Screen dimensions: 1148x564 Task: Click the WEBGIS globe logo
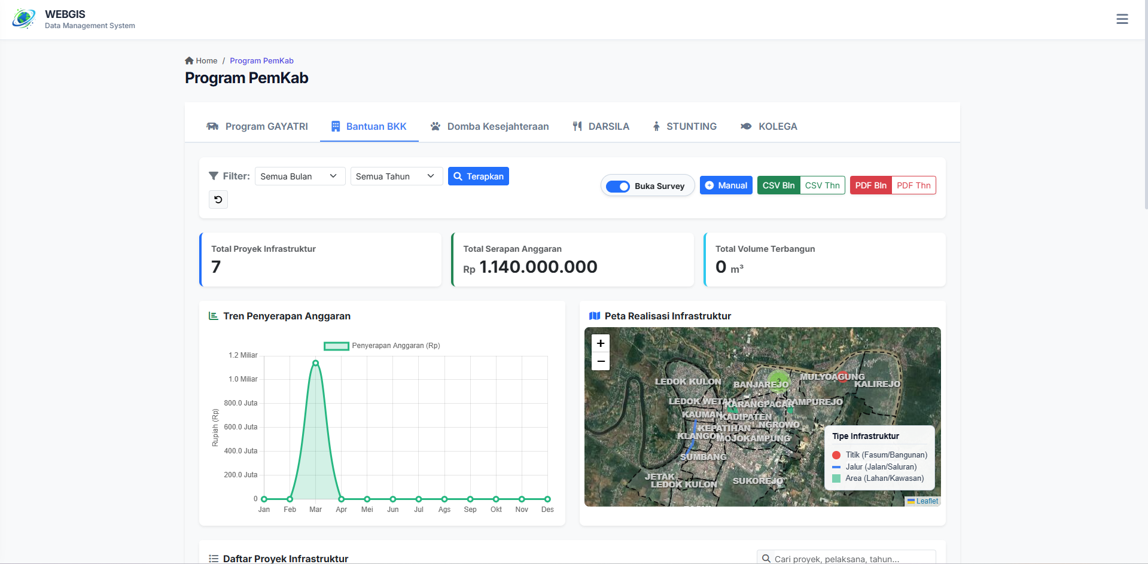[24, 19]
